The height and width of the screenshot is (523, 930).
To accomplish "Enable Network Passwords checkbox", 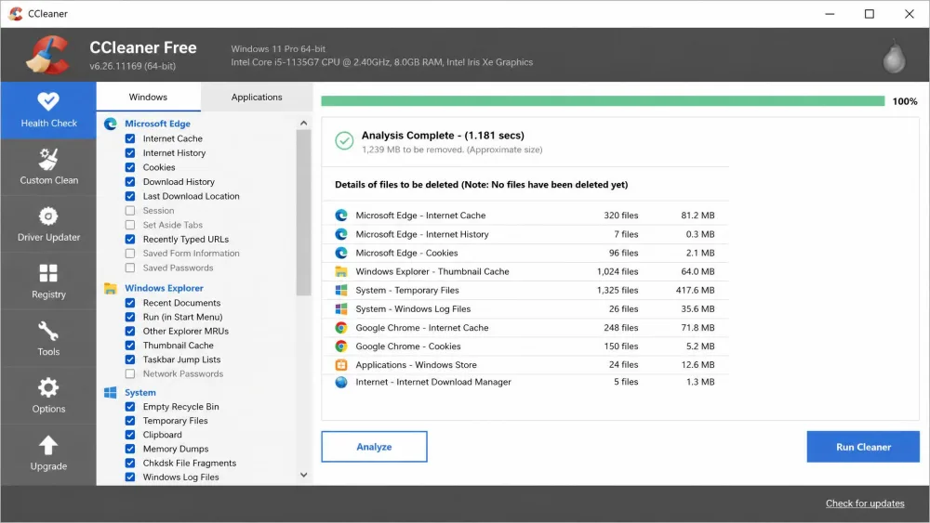I will click(x=130, y=373).
